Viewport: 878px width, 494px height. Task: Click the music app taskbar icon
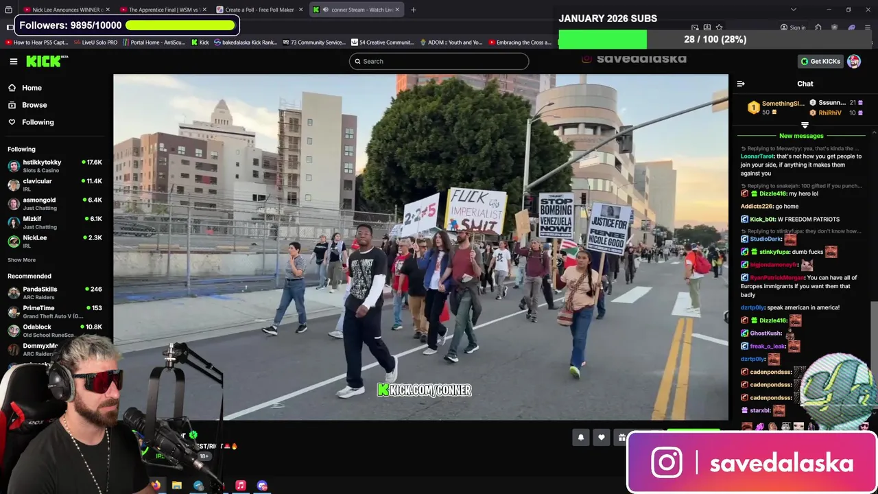[x=241, y=485]
